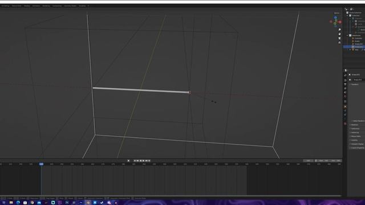Jump to the timeline start frame
365x205 pixels.
click(135, 161)
